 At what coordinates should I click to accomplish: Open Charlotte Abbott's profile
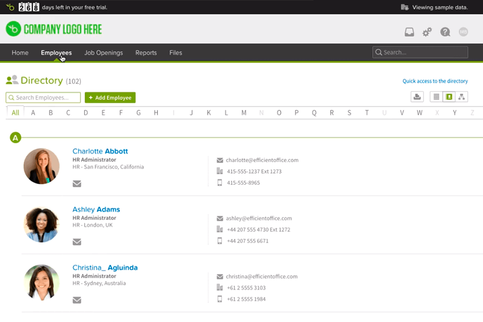pyautogui.click(x=100, y=151)
